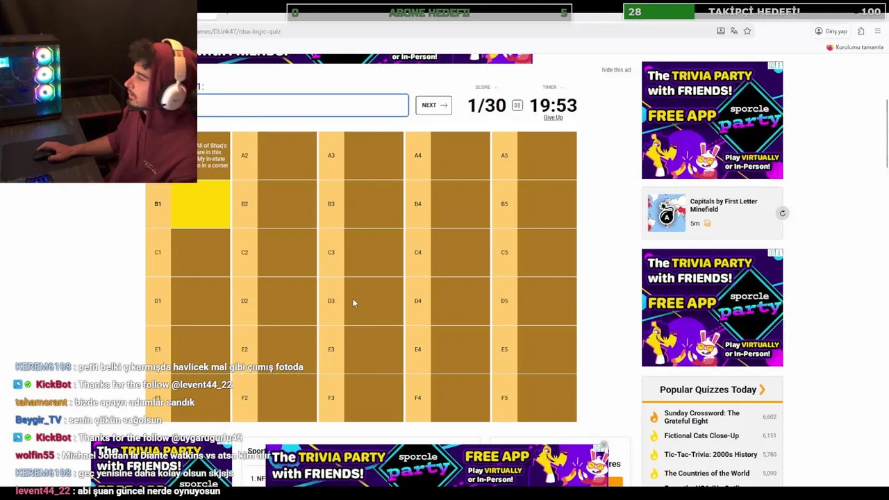The image size is (889, 500).
Task: Select grid cell B5
Action: (x=534, y=204)
